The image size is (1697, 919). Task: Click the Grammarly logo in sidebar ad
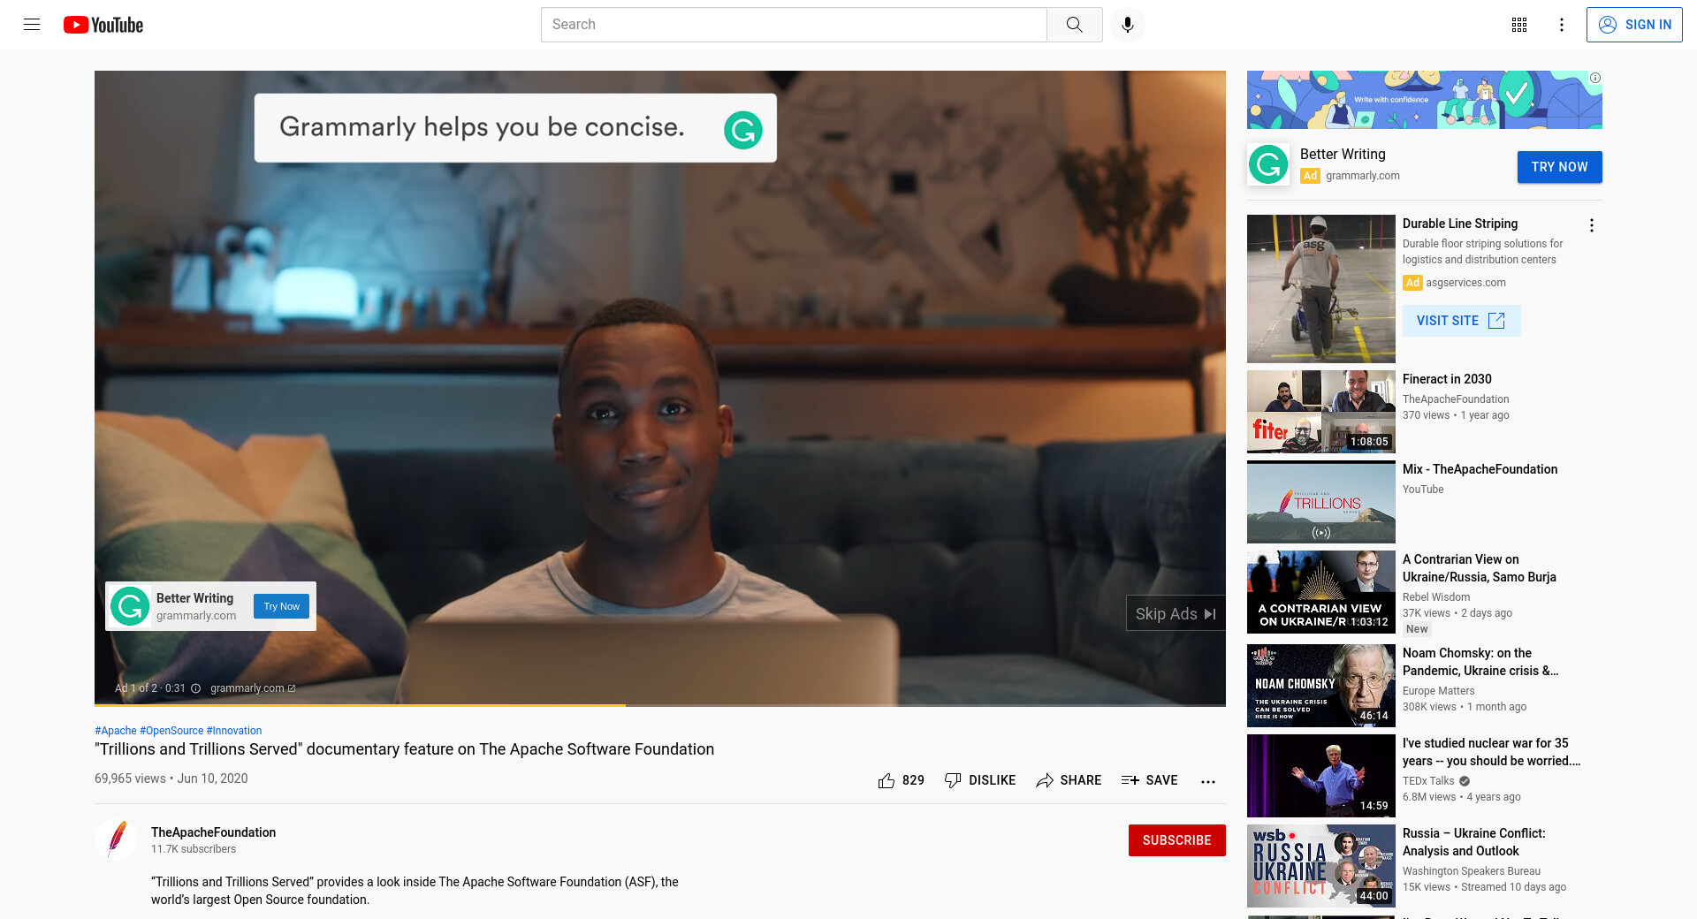click(x=1268, y=165)
